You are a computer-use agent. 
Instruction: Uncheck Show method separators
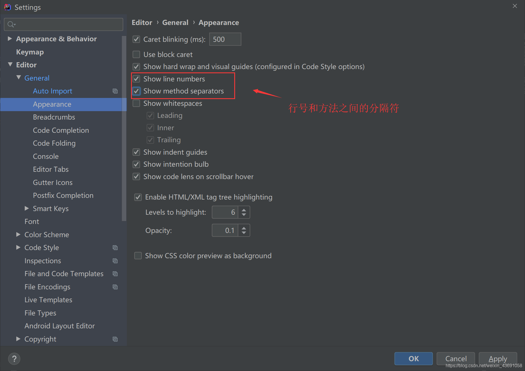click(136, 91)
